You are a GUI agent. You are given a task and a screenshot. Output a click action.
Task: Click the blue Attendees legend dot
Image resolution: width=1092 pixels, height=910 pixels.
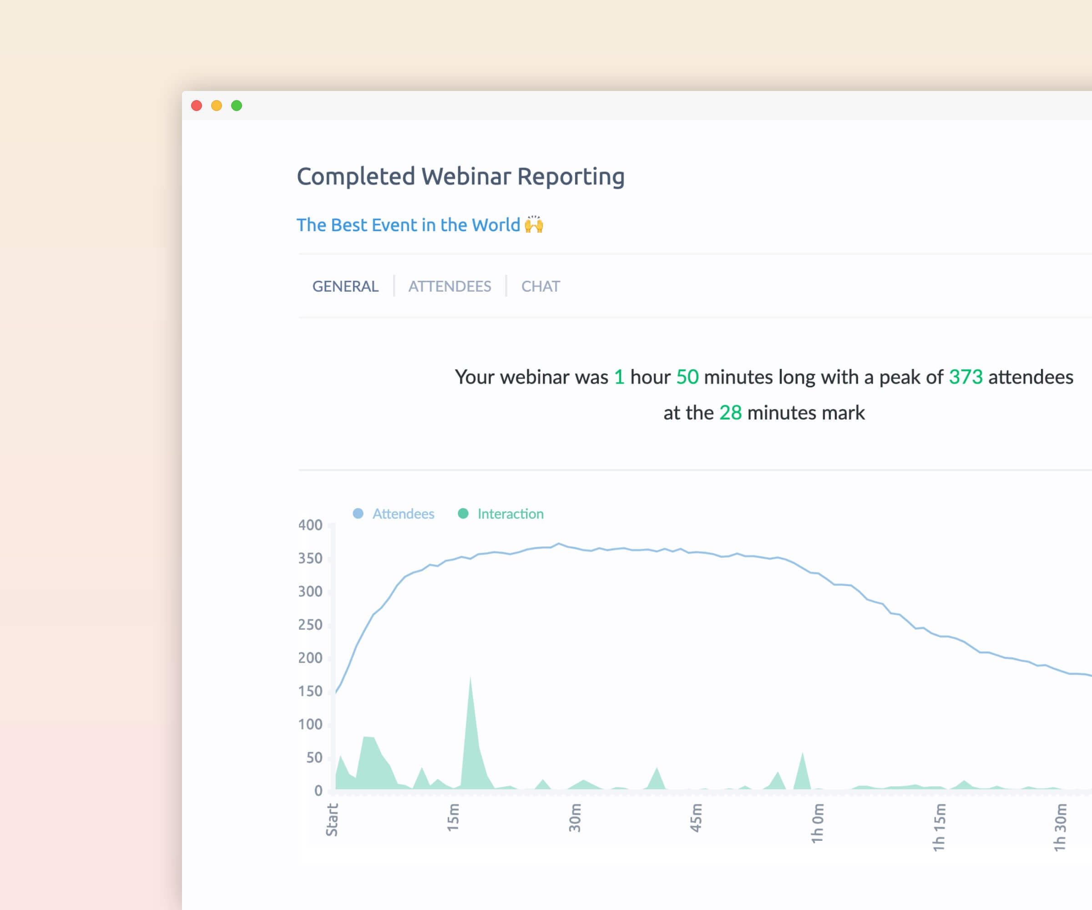[x=358, y=514]
